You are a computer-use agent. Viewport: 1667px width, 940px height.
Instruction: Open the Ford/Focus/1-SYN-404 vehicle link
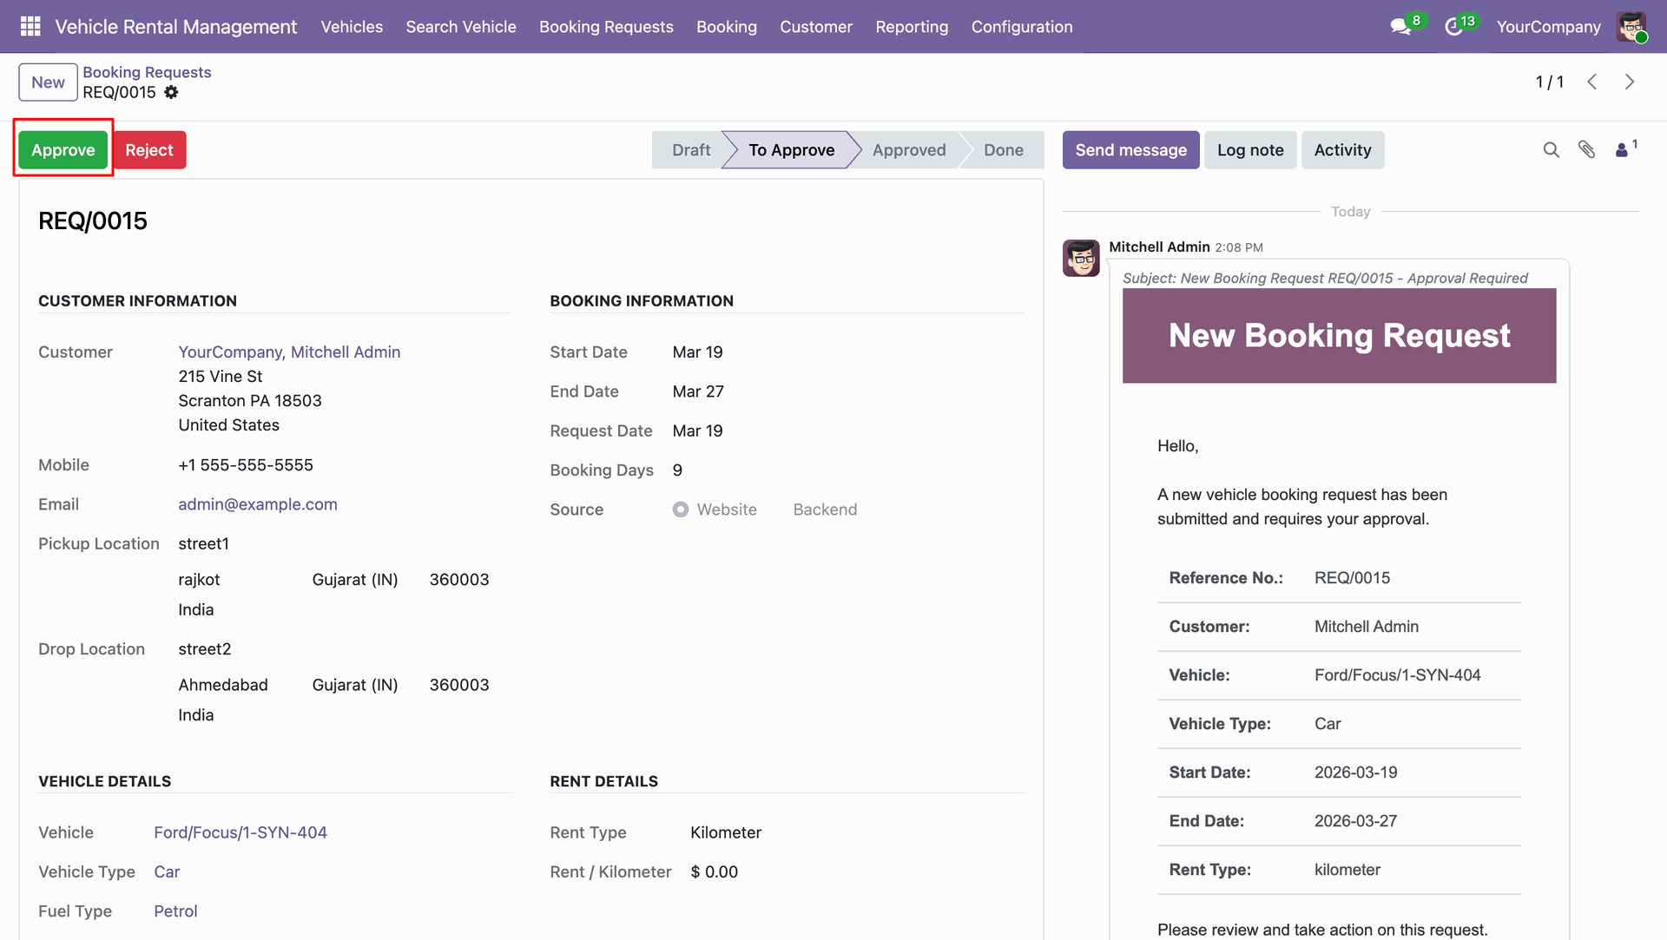click(240, 832)
